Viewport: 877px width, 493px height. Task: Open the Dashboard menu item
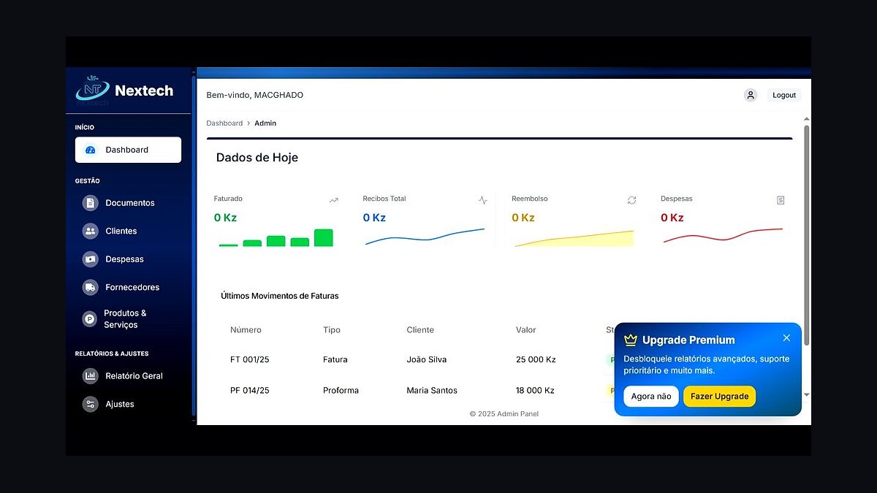[128, 150]
